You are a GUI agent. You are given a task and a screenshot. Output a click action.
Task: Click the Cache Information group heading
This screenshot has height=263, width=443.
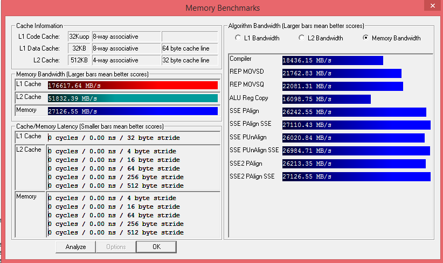(39, 26)
